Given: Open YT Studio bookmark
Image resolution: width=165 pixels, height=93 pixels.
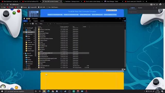Looking at the screenshot, I should tap(10, 7).
